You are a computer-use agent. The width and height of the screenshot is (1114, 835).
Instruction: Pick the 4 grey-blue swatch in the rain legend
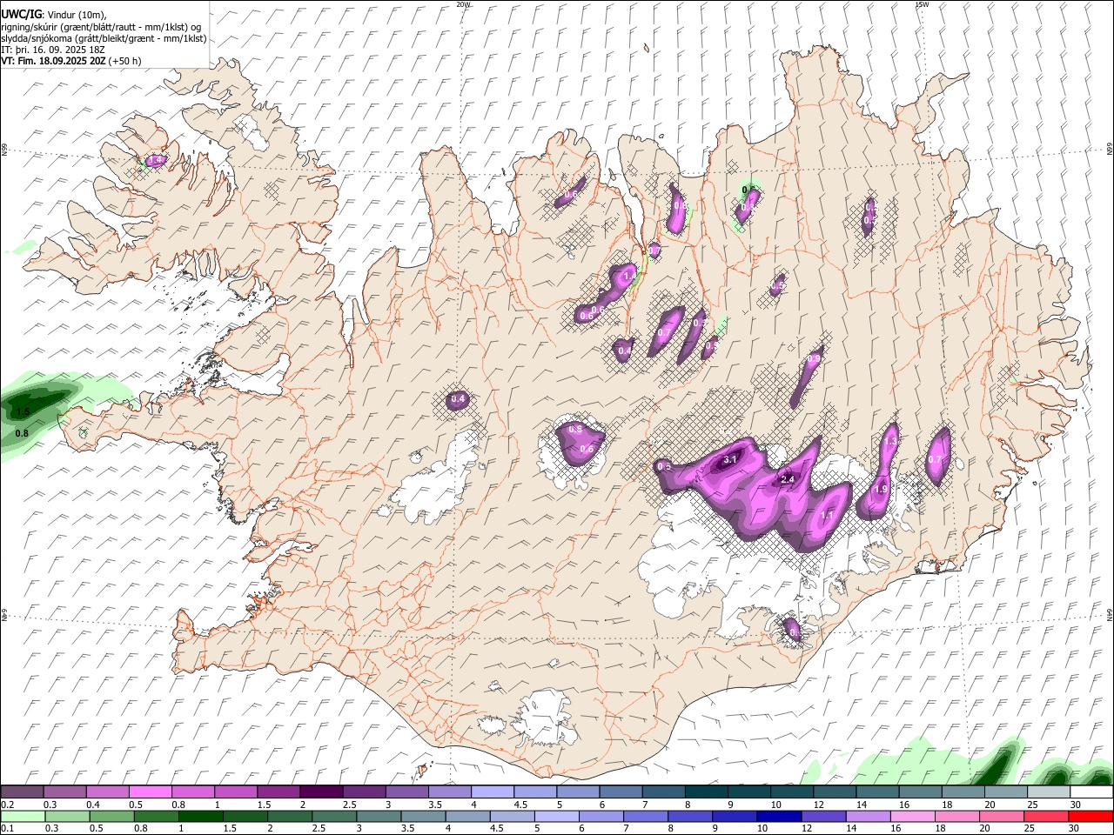(467, 817)
